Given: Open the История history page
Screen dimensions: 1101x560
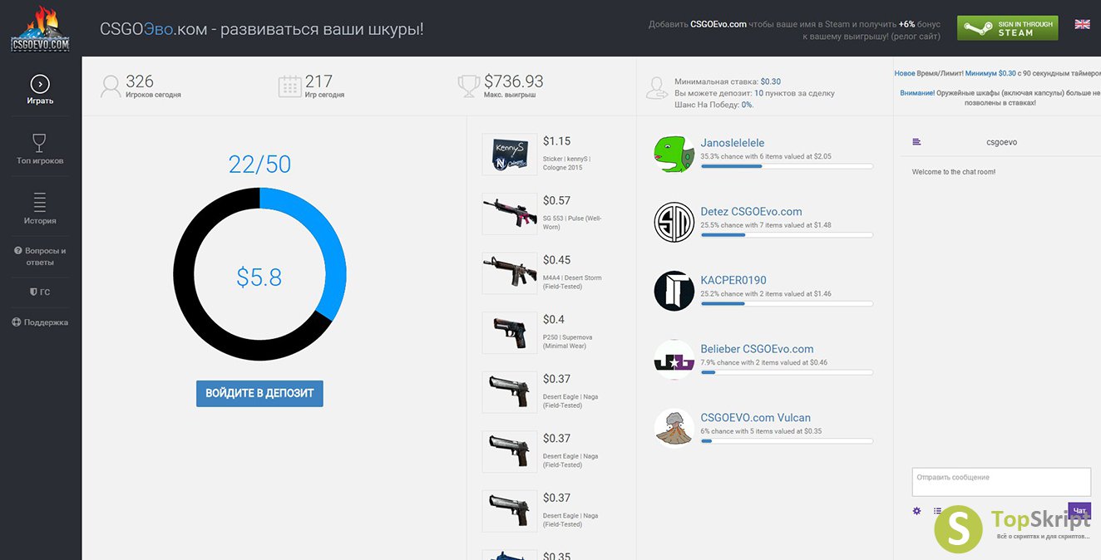Looking at the screenshot, I should click(x=40, y=209).
